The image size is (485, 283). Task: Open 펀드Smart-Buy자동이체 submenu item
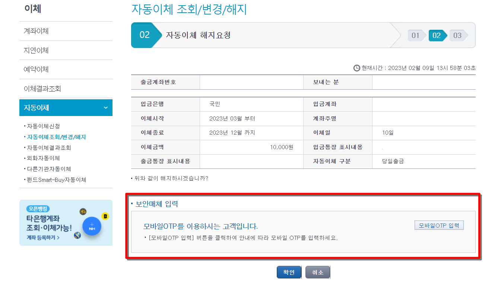point(55,180)
